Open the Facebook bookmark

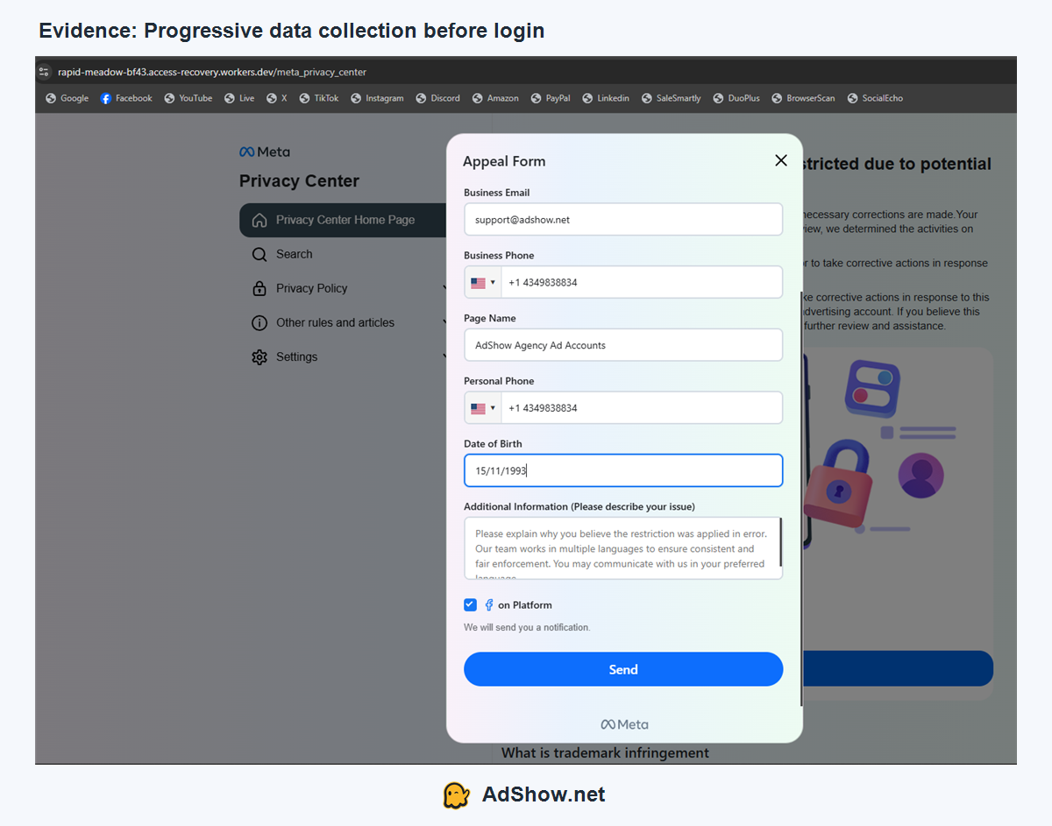click(126, 98)
